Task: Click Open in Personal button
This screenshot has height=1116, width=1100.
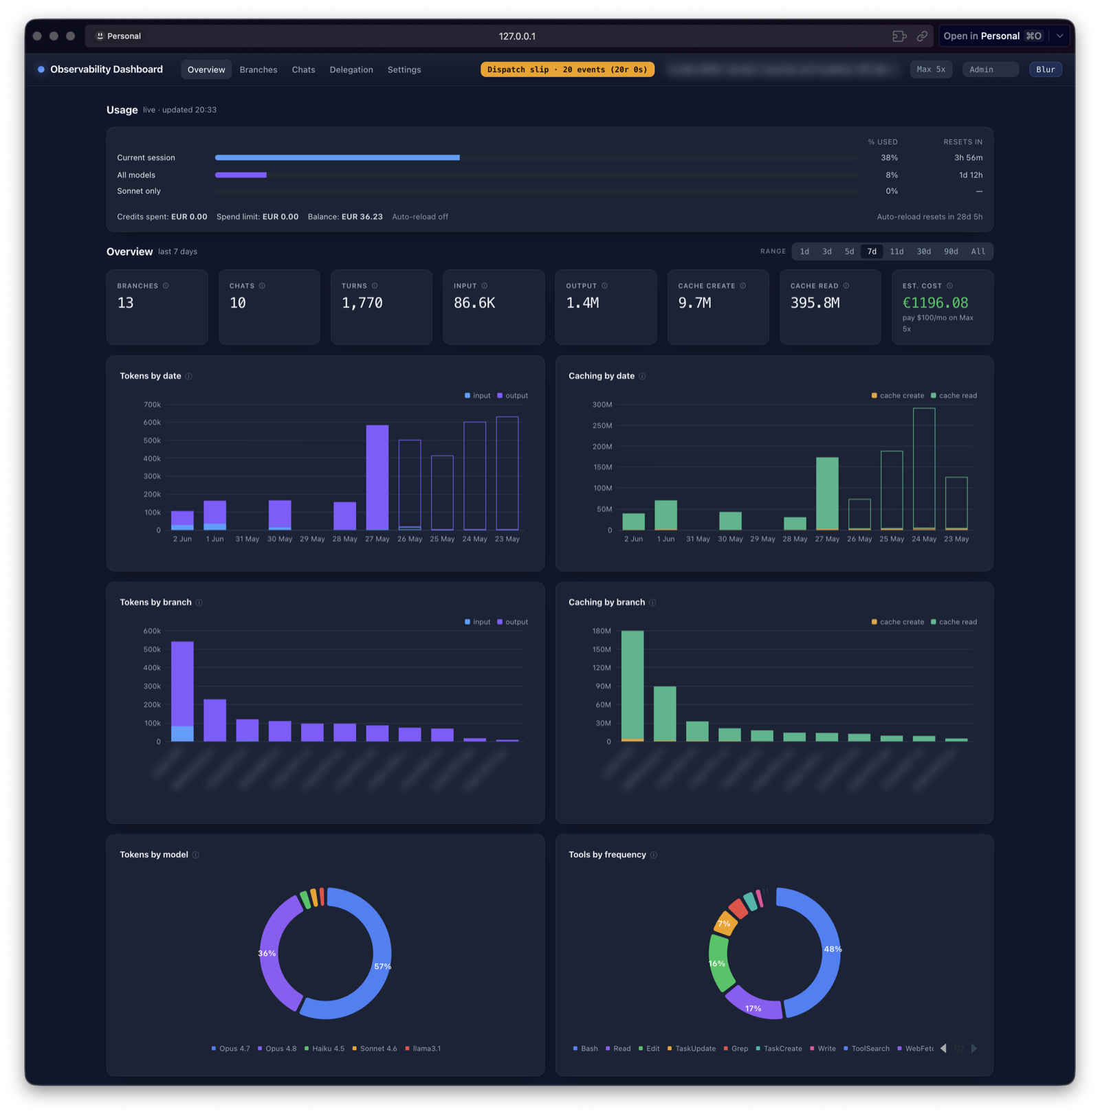Action: (x=993, y=36)
